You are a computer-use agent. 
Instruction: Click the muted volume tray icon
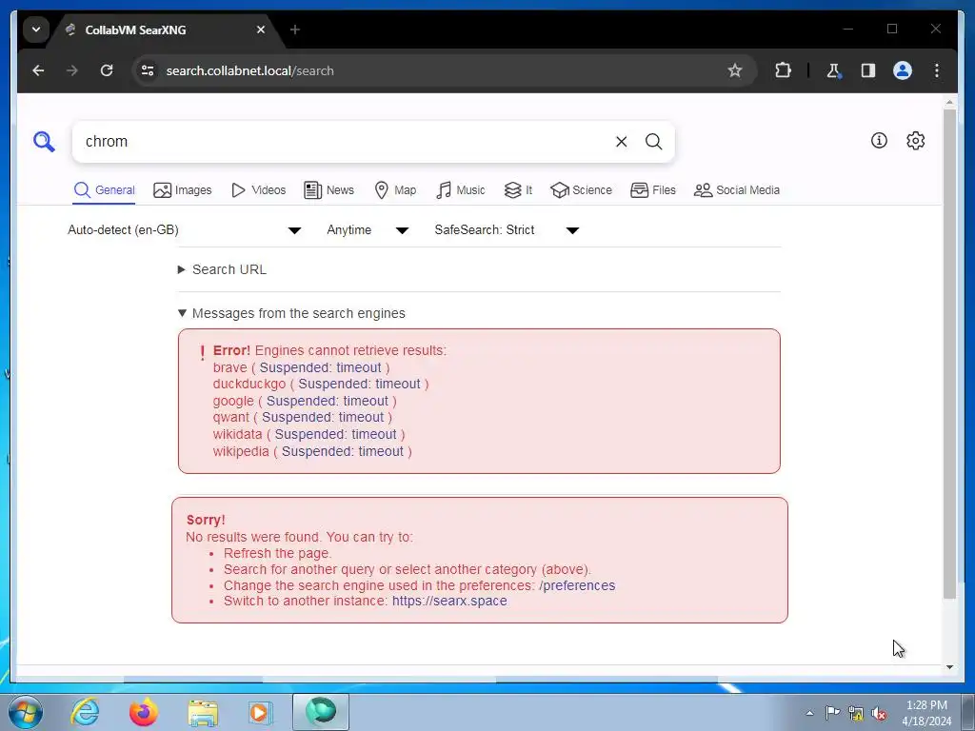pyautogui.click(x=879, y=713)
